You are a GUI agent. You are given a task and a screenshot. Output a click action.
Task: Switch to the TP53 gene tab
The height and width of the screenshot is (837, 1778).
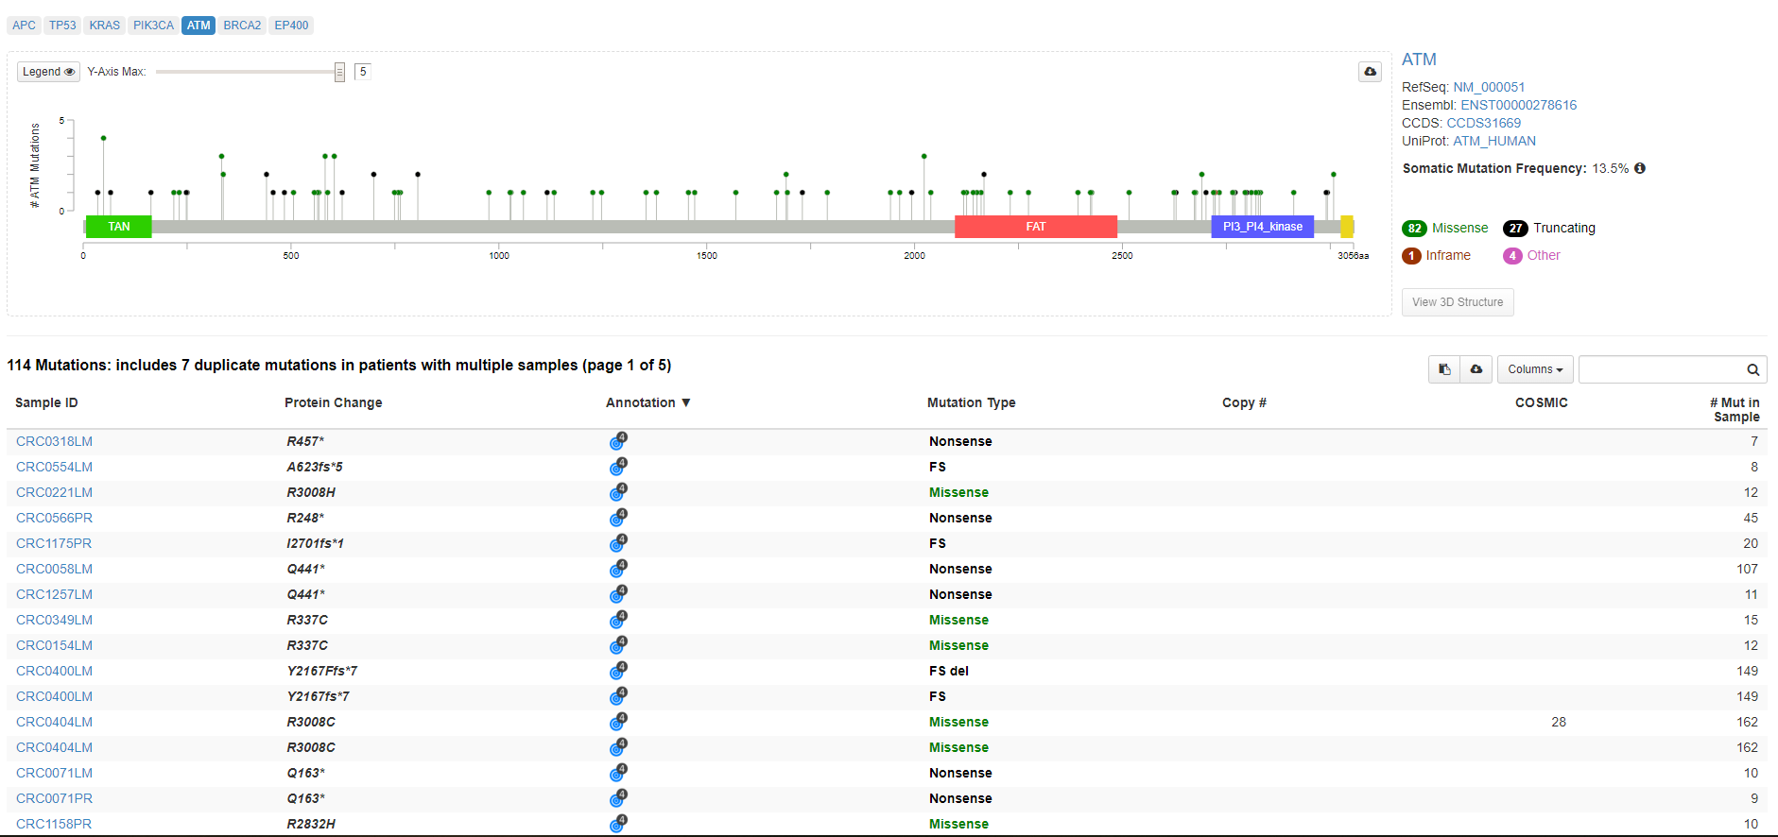(x=62, y=26)
